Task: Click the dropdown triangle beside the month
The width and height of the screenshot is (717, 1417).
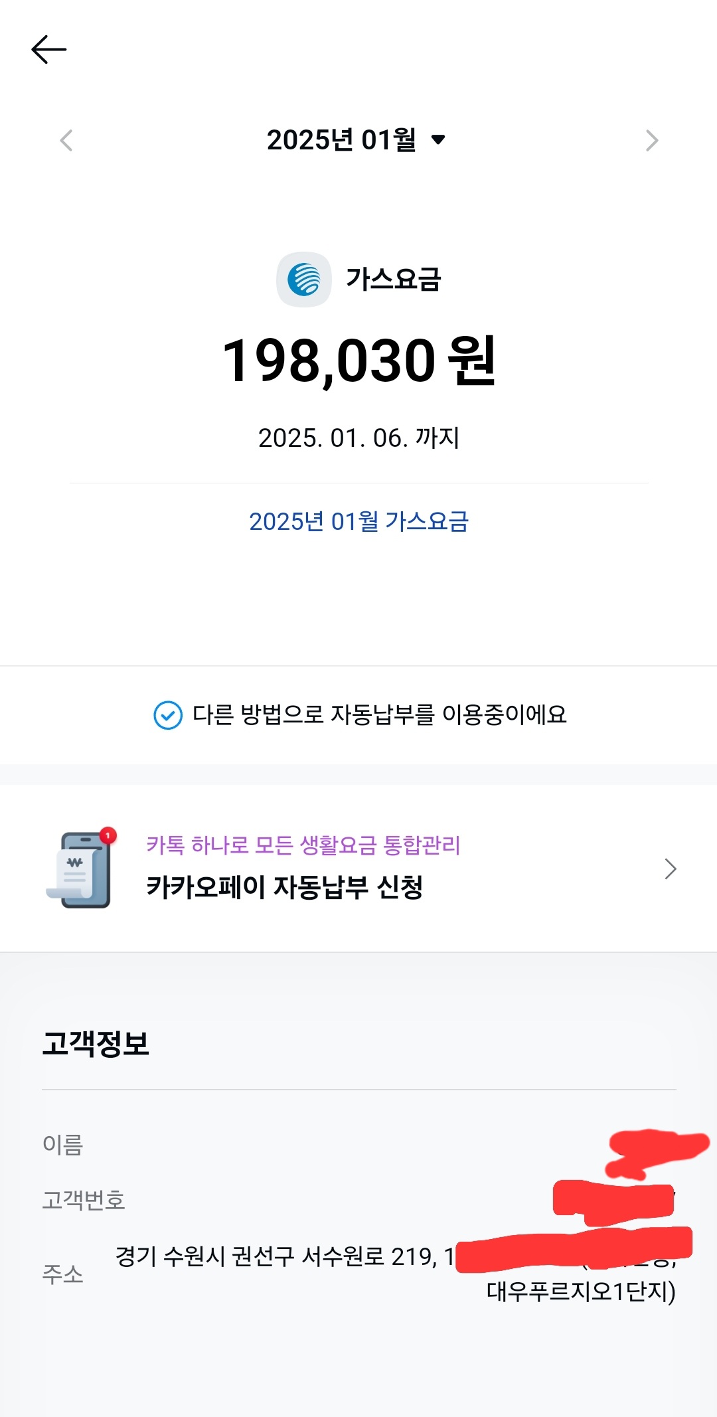Action: [438, 139]
